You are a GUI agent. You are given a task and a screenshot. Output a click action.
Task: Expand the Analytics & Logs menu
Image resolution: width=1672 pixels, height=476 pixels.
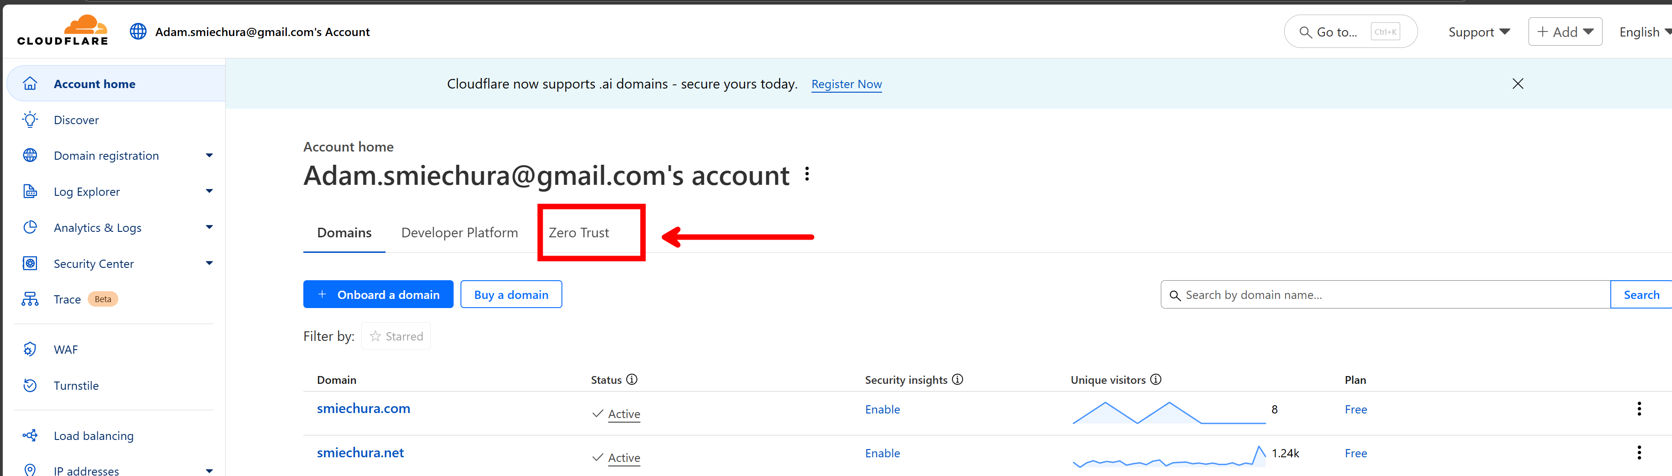(208, 227)
